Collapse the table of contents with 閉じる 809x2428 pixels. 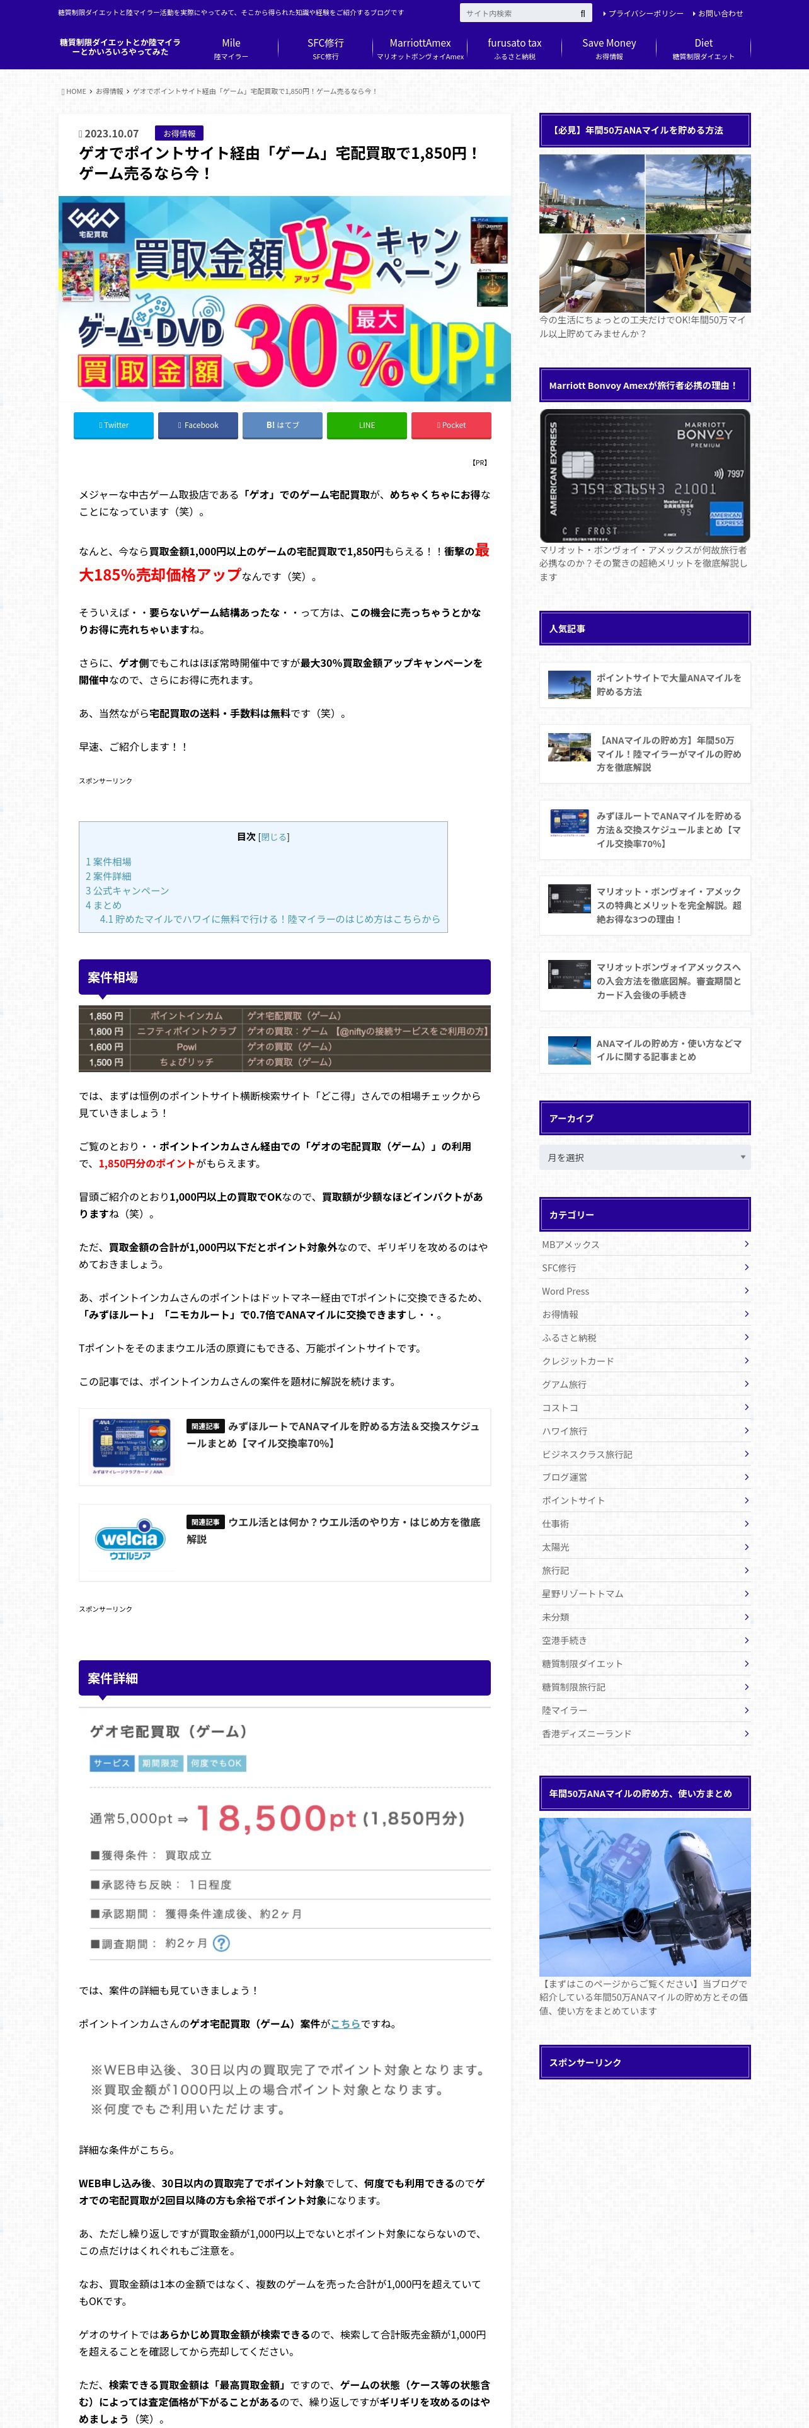pos(274,837)
